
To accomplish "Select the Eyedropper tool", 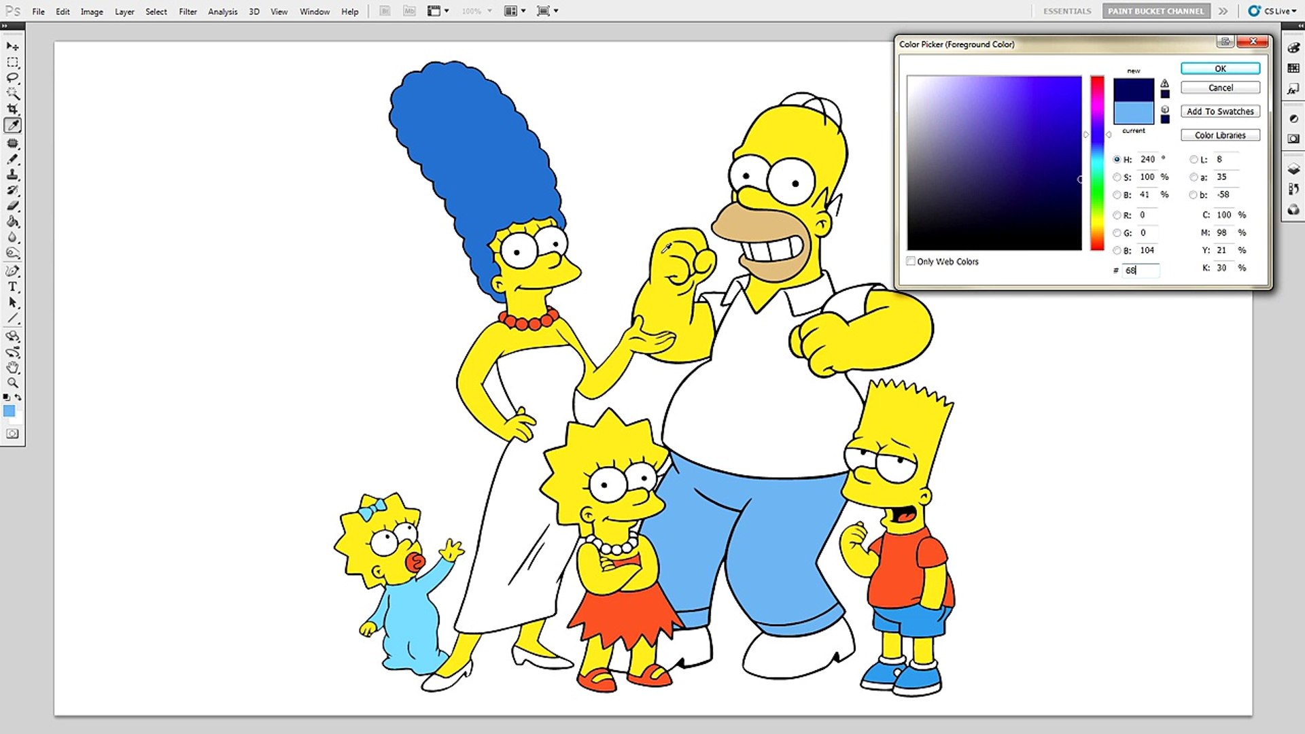I will point(12,125).
